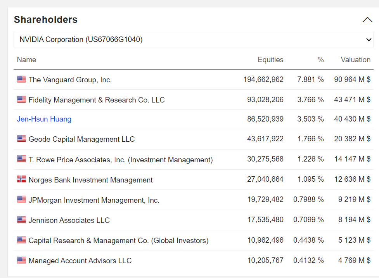Click the US flag beside Geode Capital Management
This screenshot has width=379, height=278.
click(21, 139)
